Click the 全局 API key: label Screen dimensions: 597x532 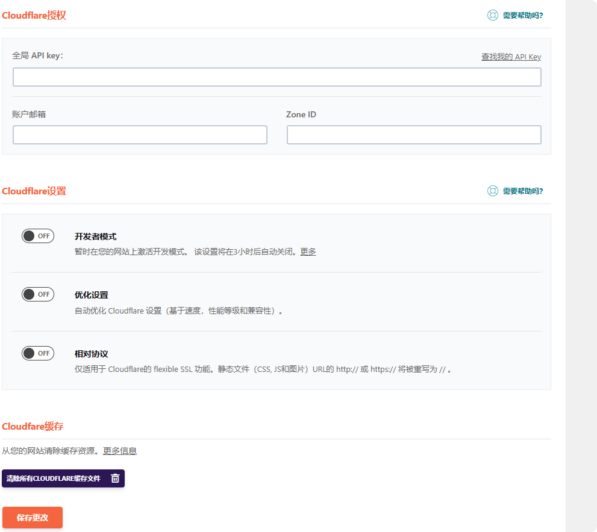pyautogui.click(x=38, y=55)
